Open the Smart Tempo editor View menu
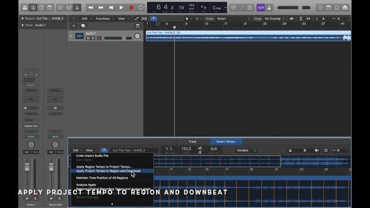Screen dimensions: 370x208 (91, 150)
